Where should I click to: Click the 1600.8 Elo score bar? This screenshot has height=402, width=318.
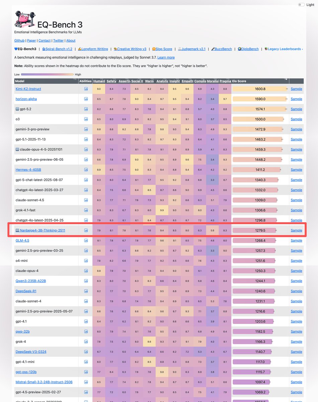point(260,89)
